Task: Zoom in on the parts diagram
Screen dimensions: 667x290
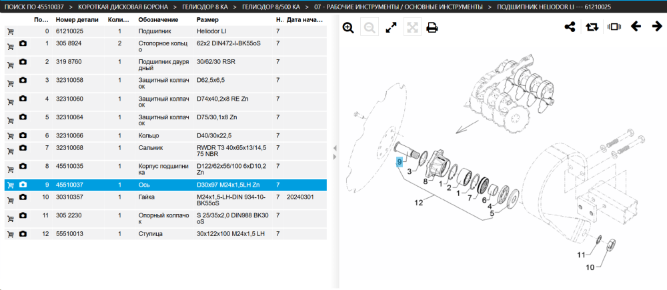Action: point(348,27)
